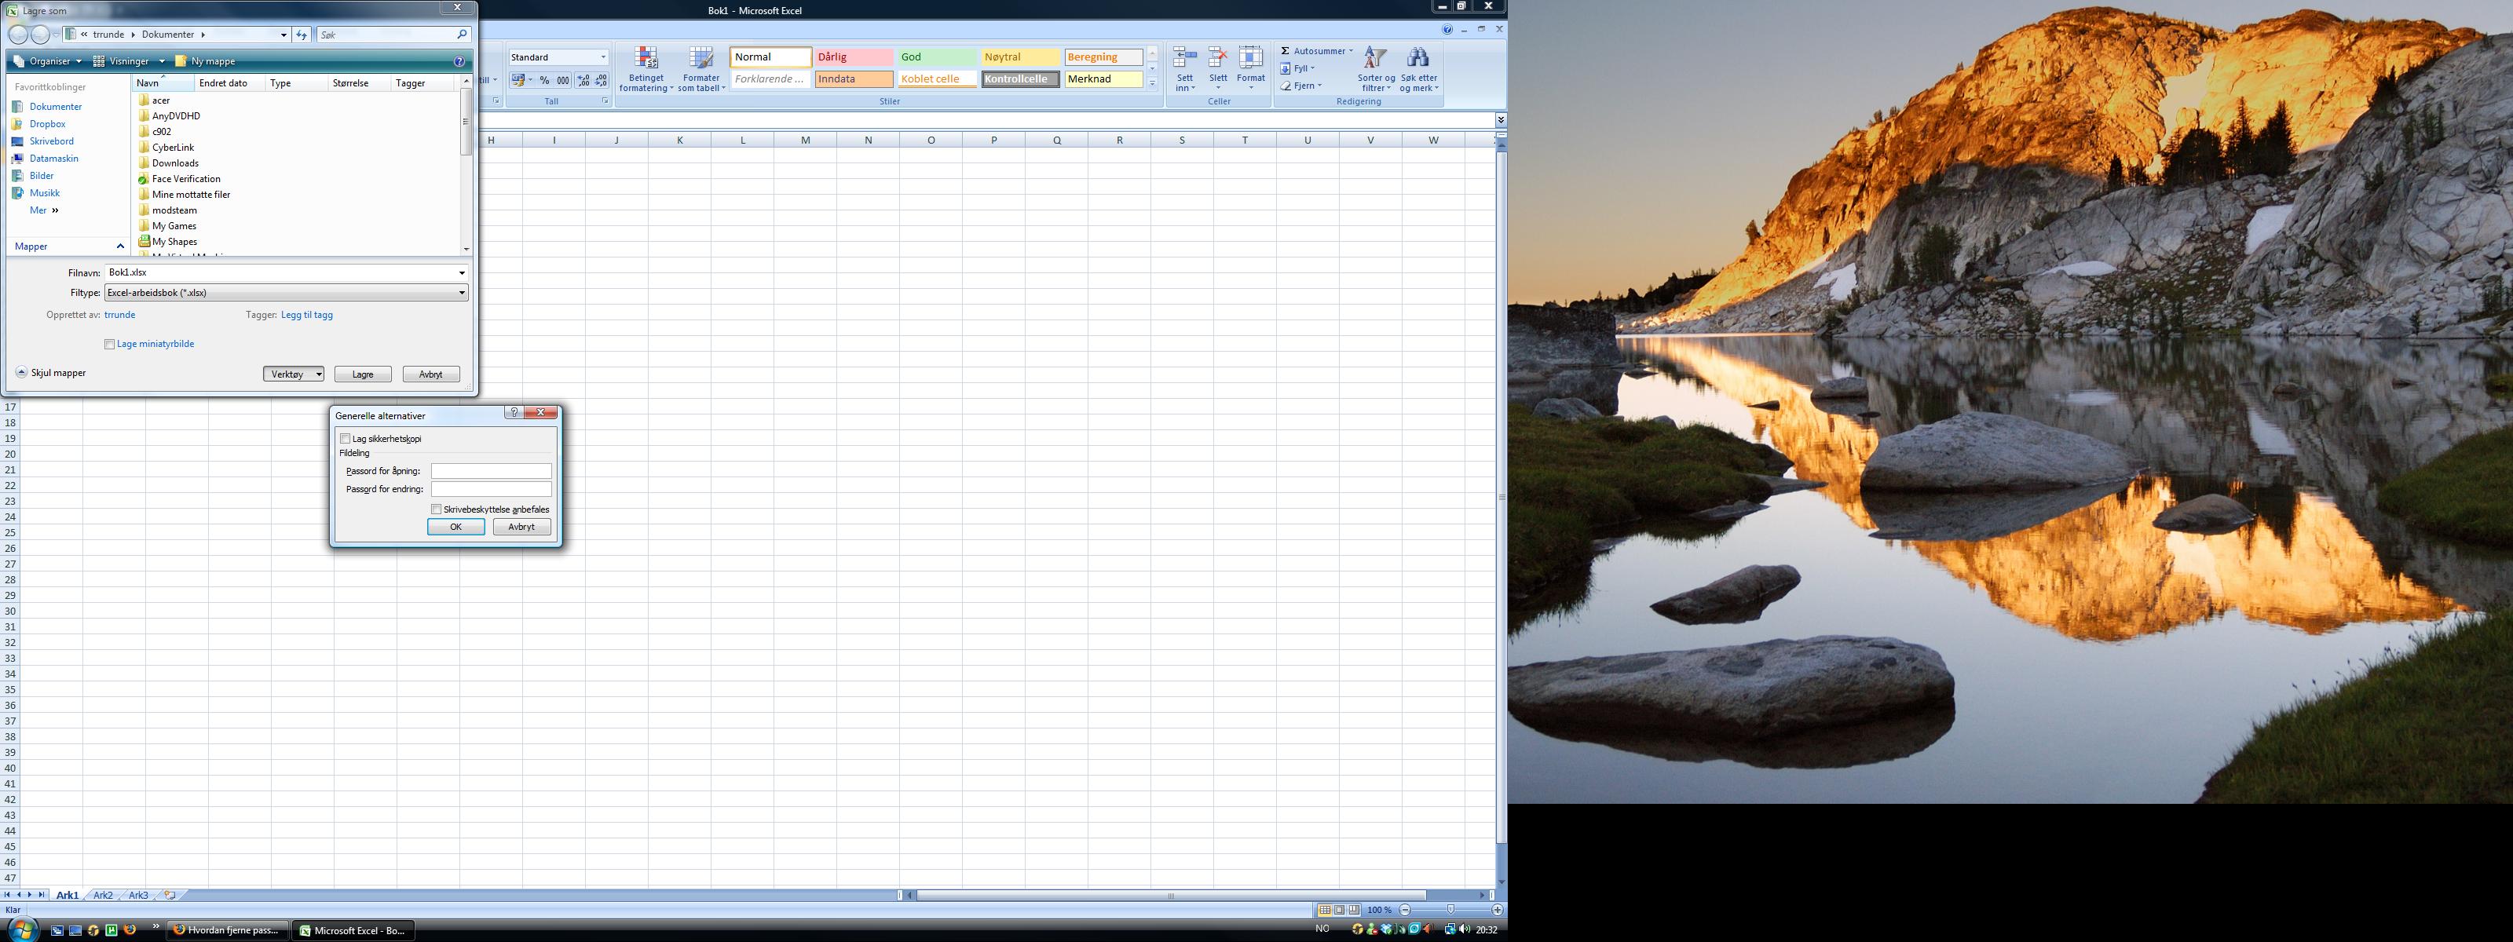The width and height of the screenshot is (2513, 942).
Task: Zoom in with plus button
Action: pyautogui.click(x=1497, y=910)
